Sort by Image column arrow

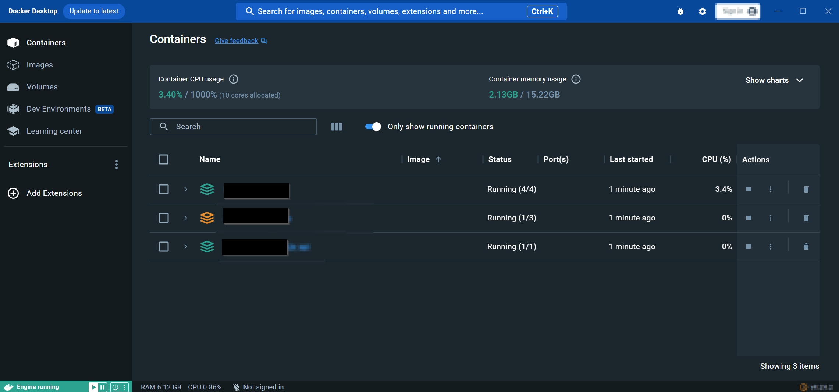[438, 159]
